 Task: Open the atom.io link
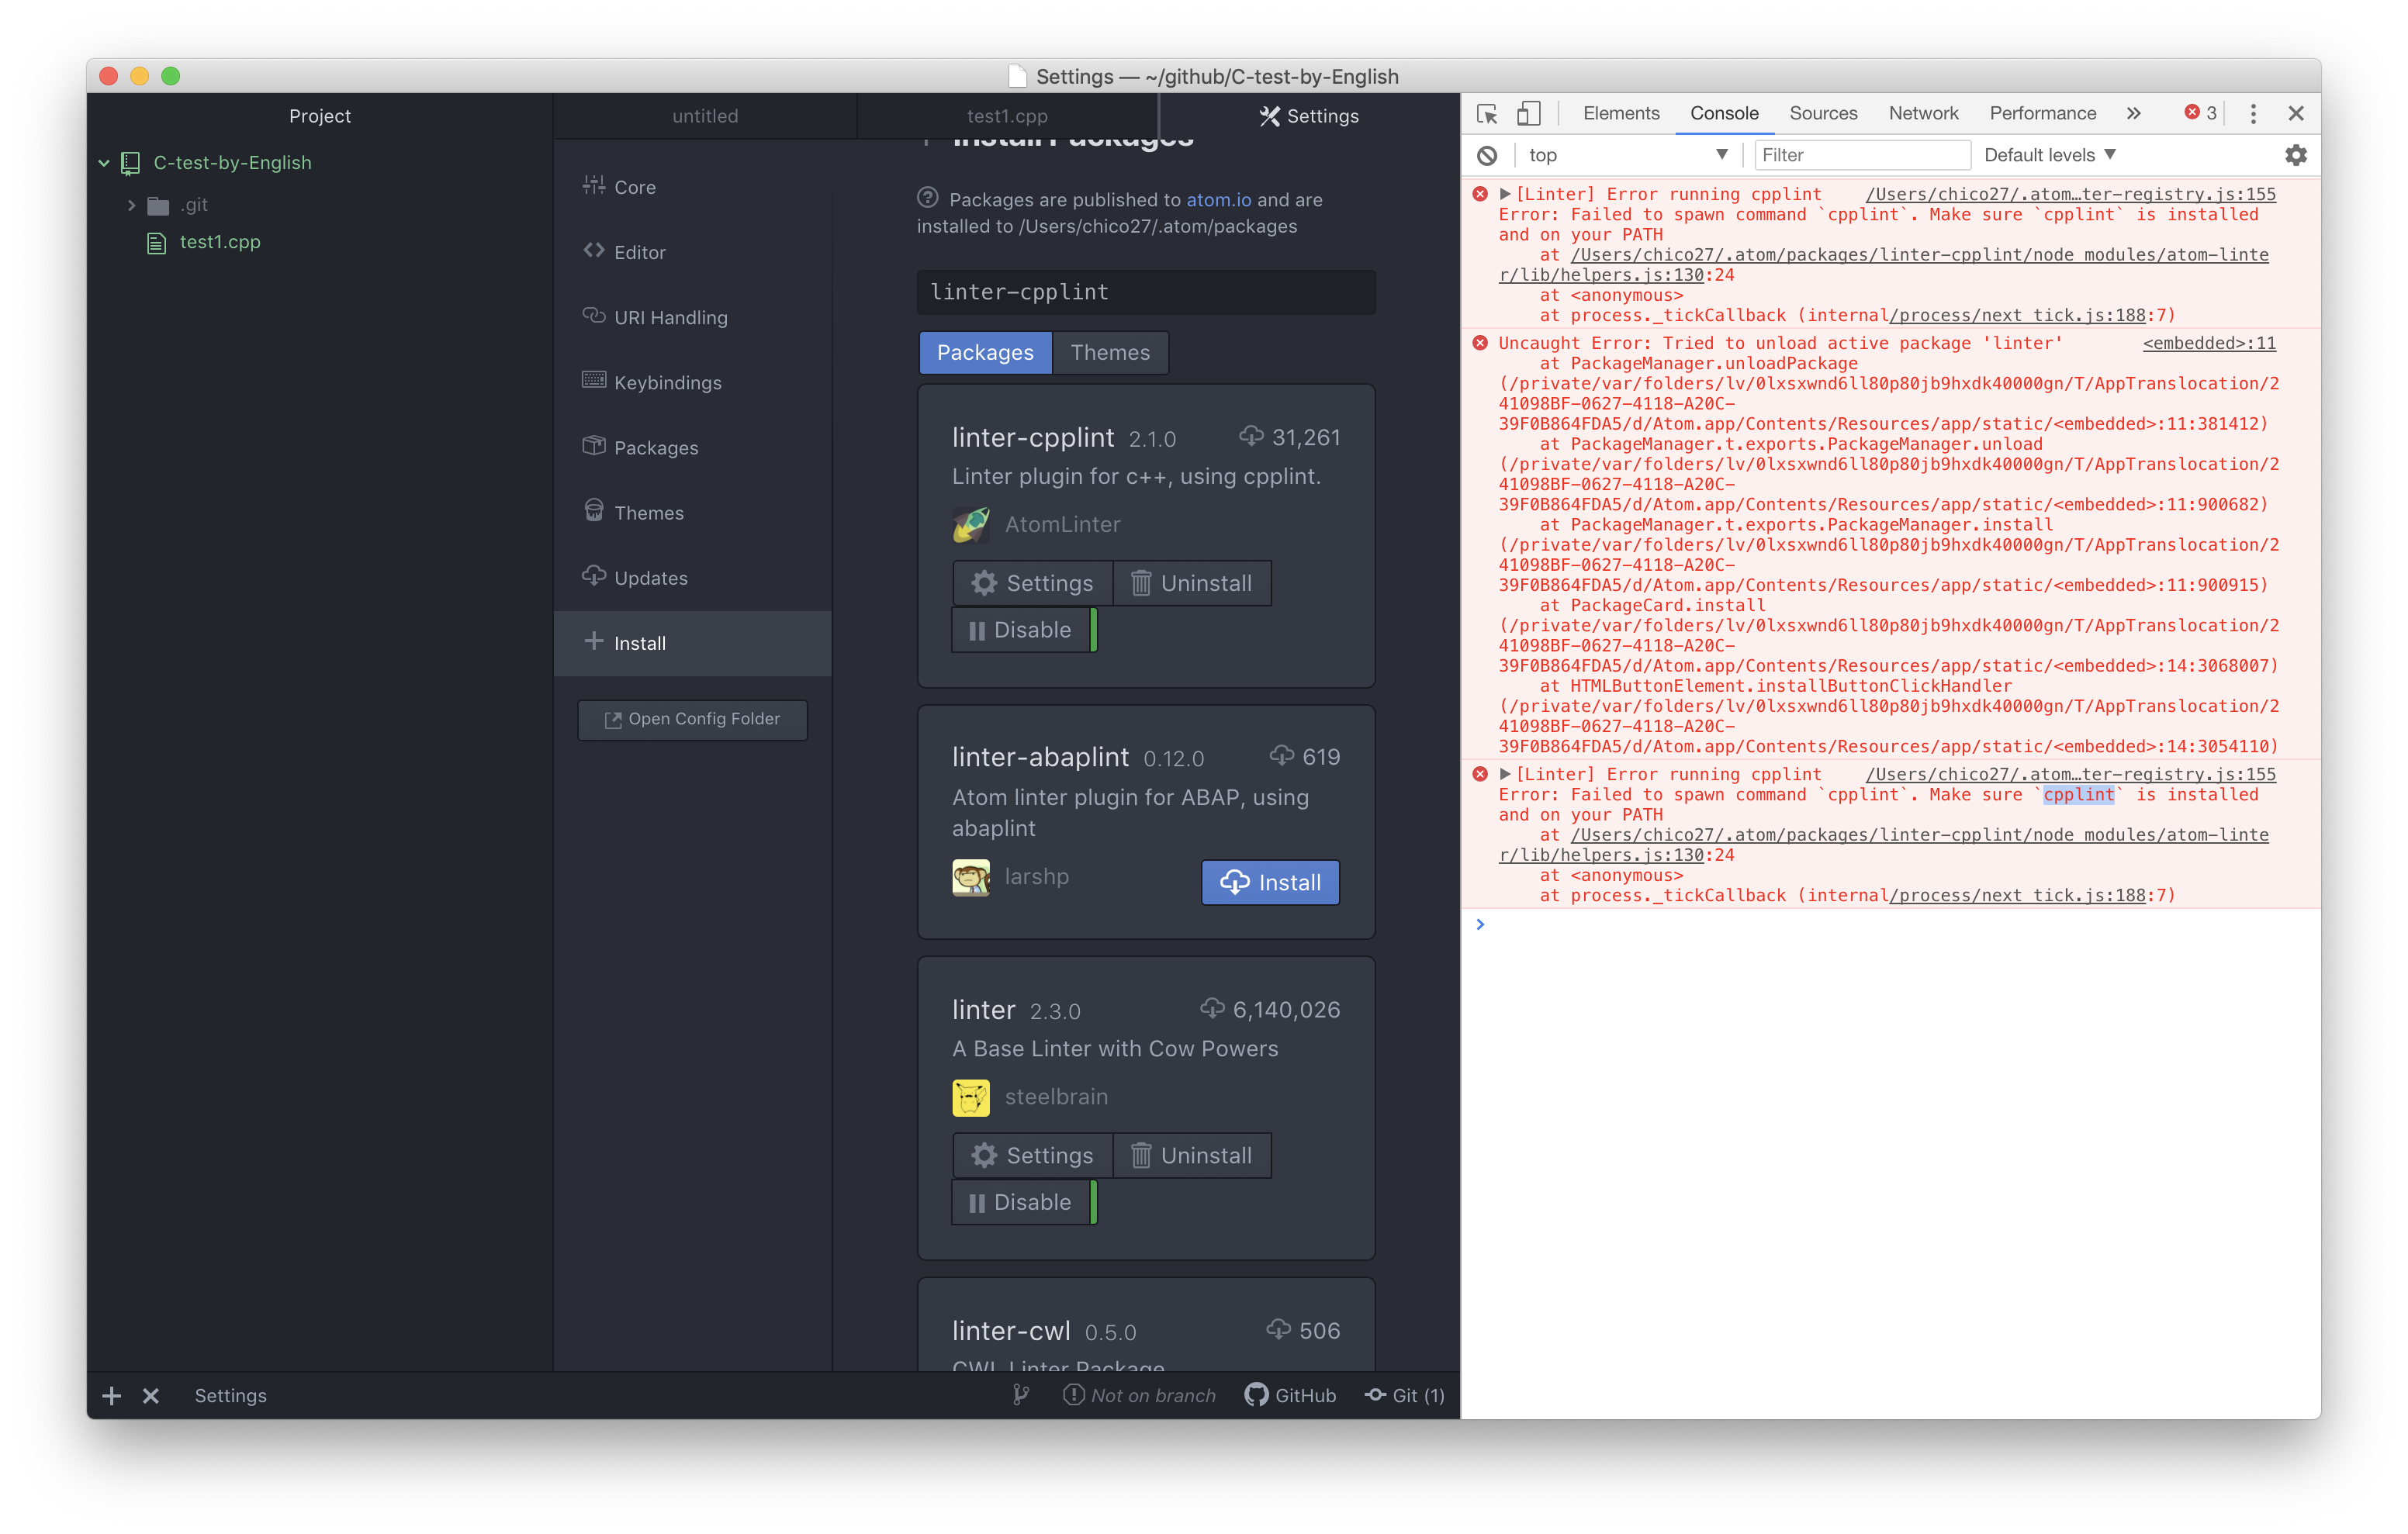(1220, 199)
